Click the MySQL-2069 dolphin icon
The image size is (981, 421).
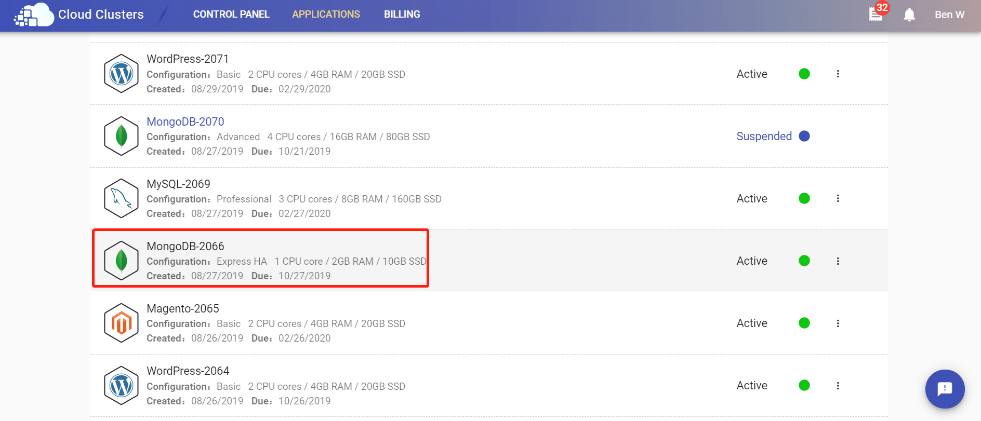pyautogui.click(x=121, y=198)
